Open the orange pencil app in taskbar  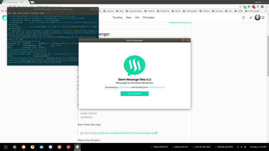(59, 147)
